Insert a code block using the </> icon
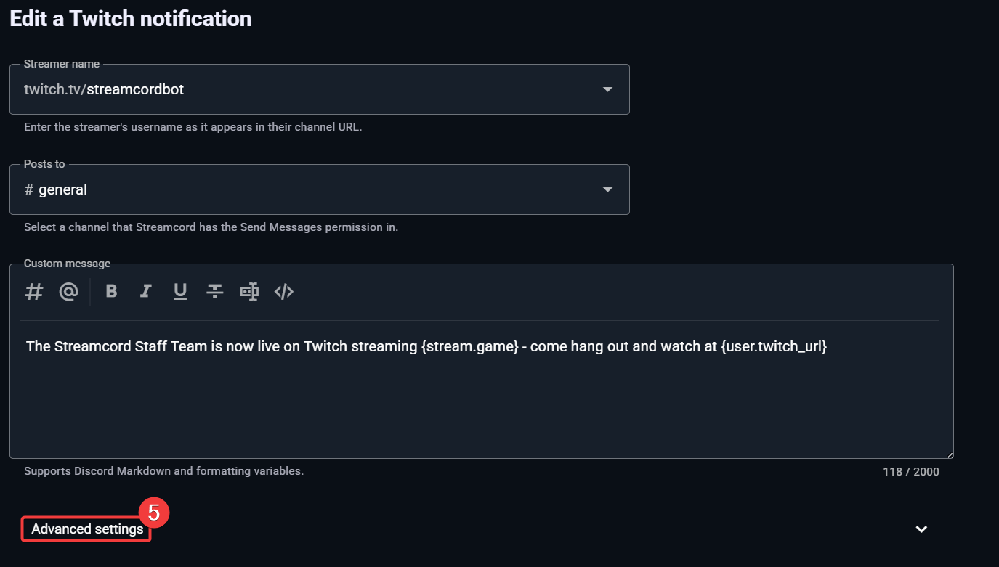 [x=283, y=292]
